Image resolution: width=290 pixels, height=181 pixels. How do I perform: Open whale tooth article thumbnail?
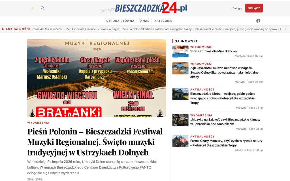click(x=180, y=68)
